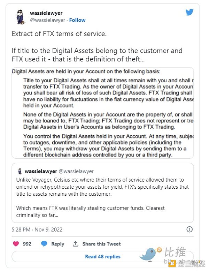Click the heart like icon
Screen dimensions: 209x271
16,244
